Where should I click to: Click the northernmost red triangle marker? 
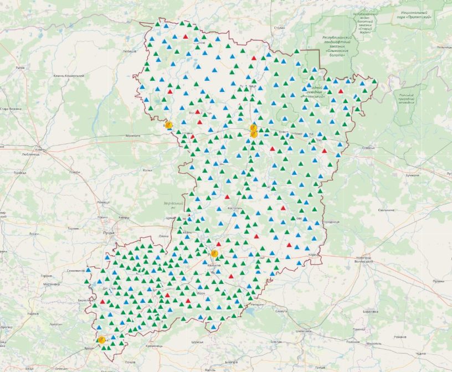[186, 38]
